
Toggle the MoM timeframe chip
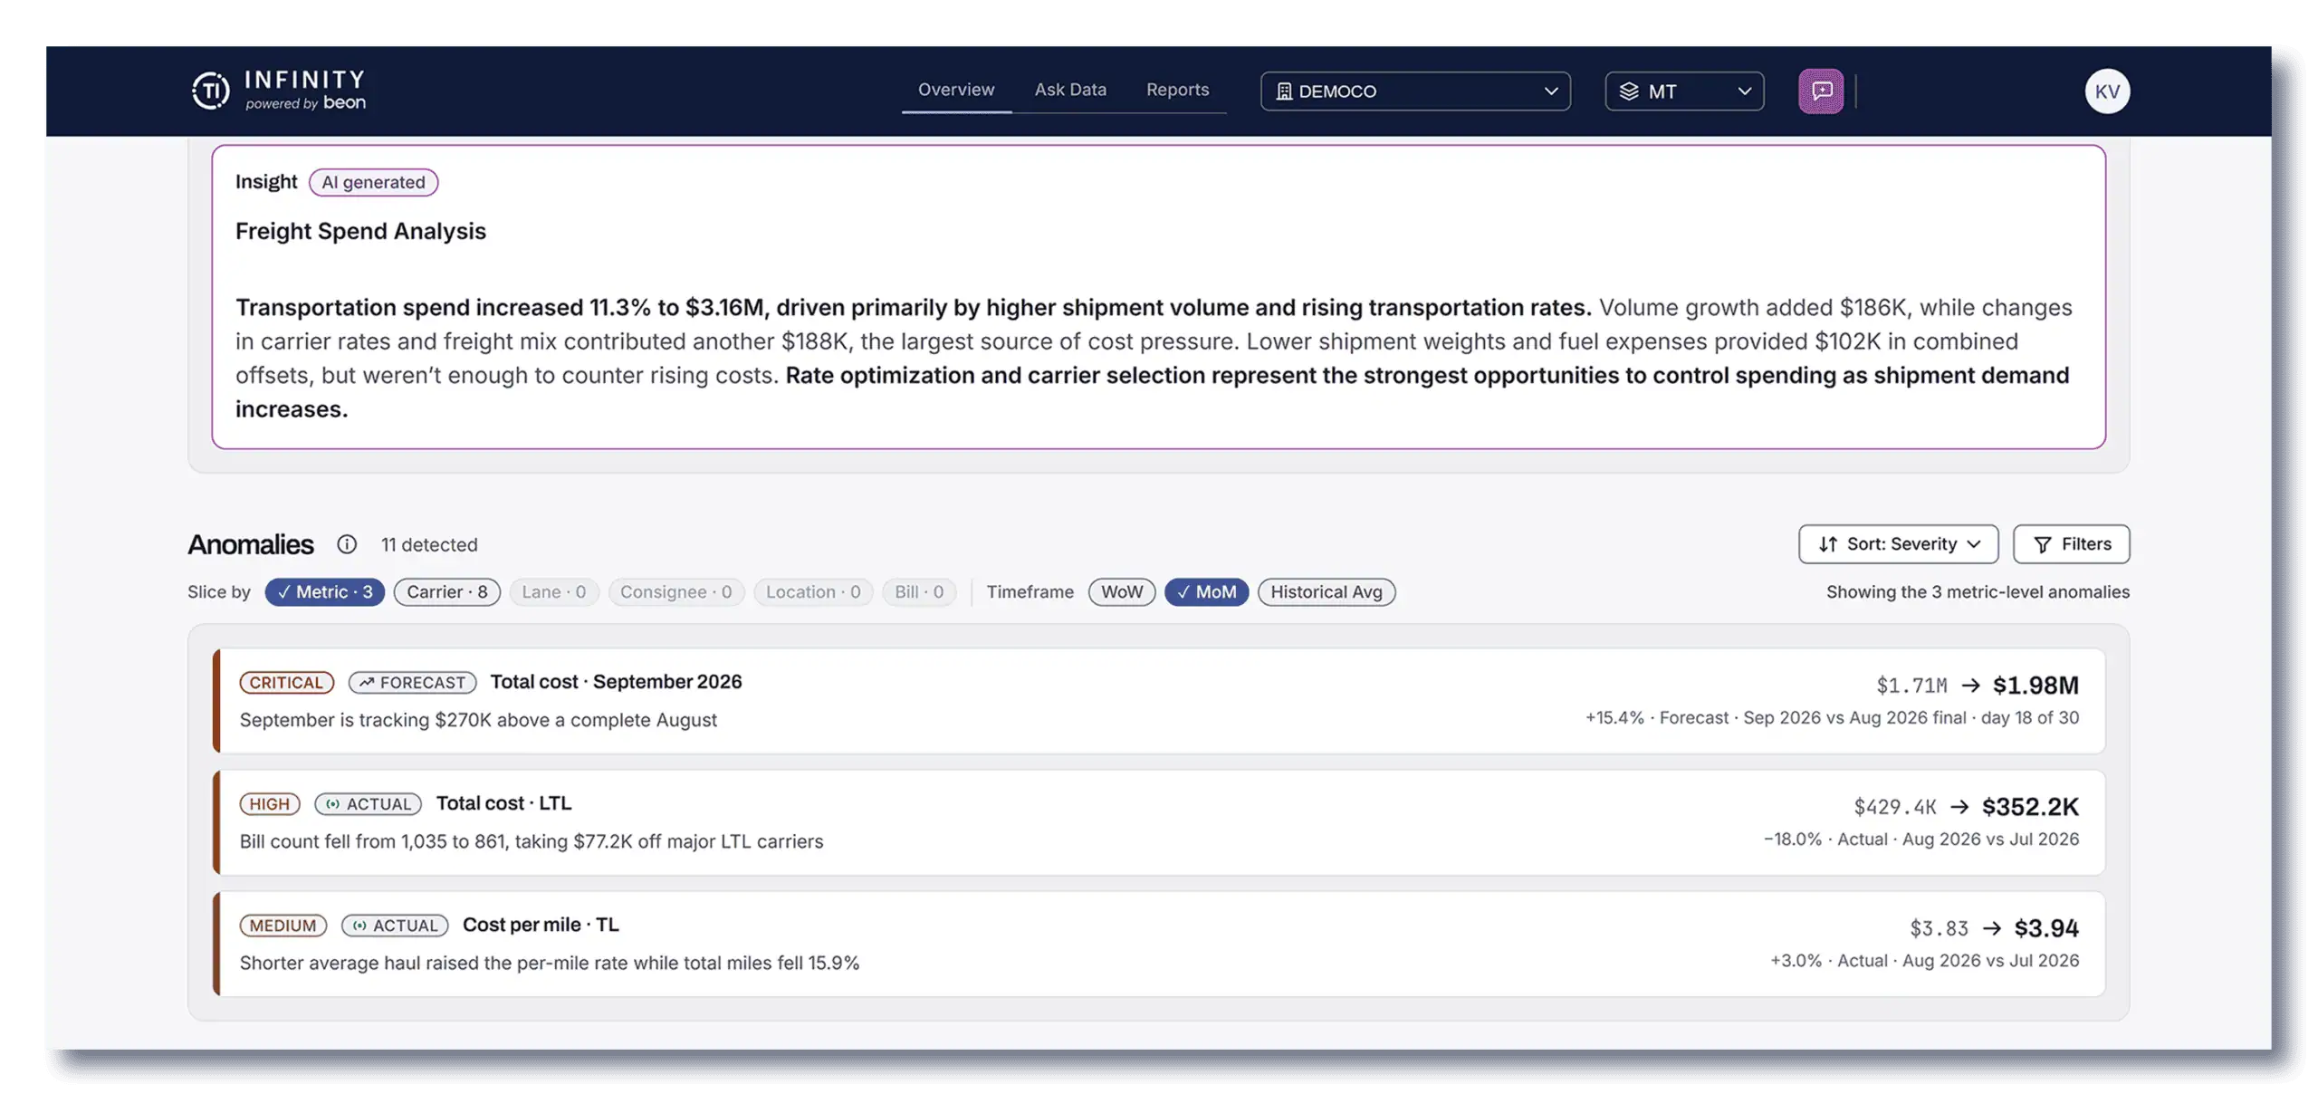click(x=1206, y=591)
